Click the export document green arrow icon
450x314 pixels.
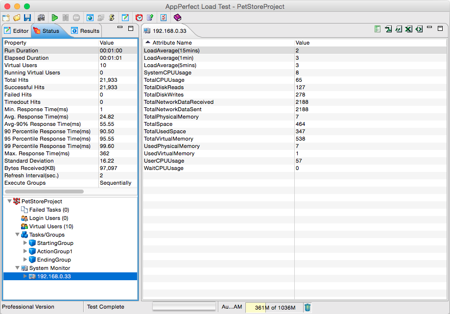coord(150,18)
